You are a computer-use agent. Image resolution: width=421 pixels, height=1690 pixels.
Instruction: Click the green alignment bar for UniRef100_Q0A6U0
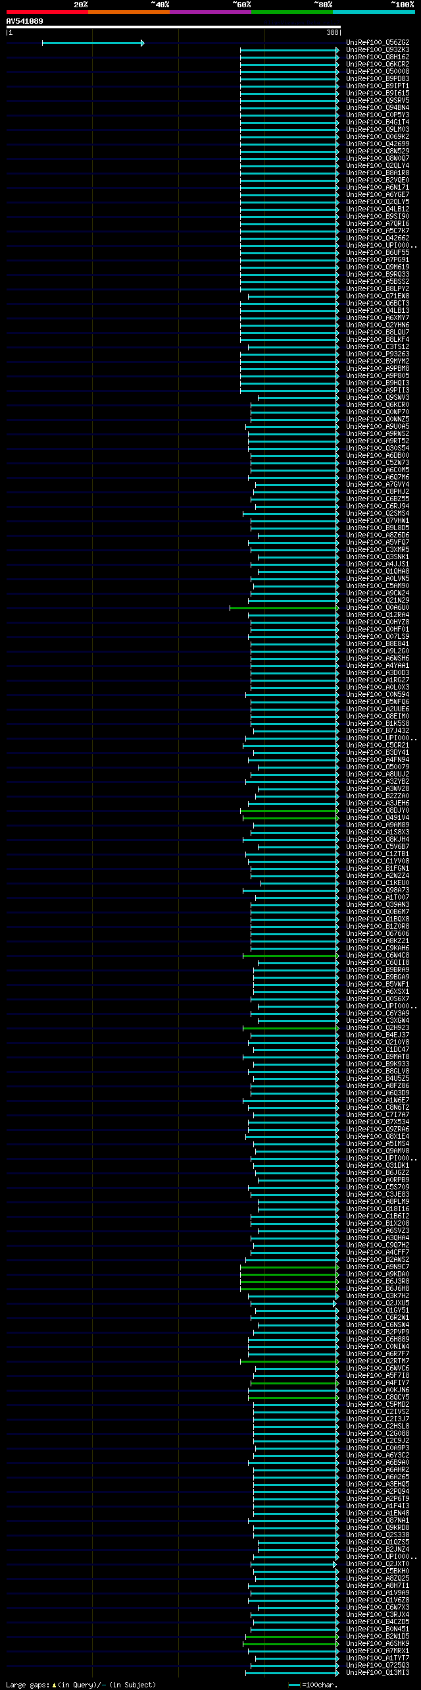click(x=284, y=608)
